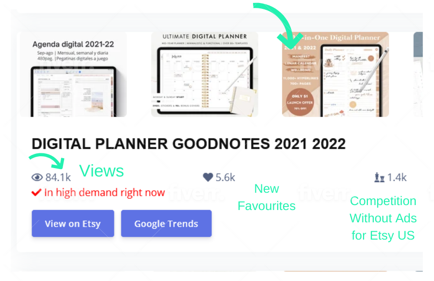Select the partially visible fourth product thumbnail

tap(418, 74)
